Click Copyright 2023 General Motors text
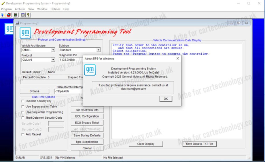265x162 pixels. click(135, 76)
